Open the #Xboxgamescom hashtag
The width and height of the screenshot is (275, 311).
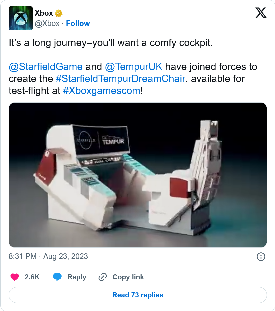102,91
